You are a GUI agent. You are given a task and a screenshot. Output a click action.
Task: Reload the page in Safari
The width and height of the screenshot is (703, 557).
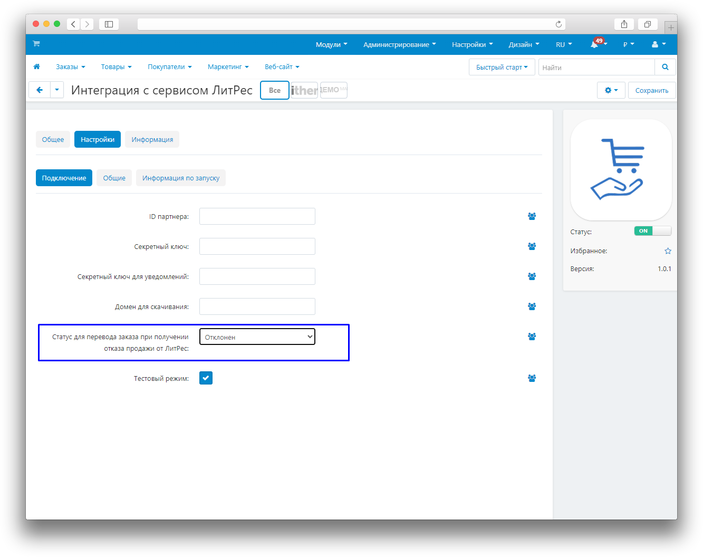(558, 24)
